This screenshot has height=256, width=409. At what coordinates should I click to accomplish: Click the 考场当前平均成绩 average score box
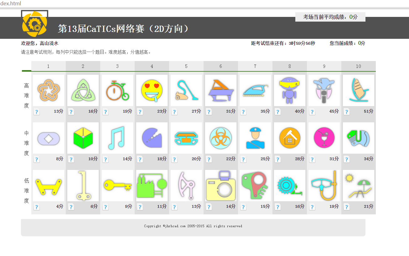point(330,17)
